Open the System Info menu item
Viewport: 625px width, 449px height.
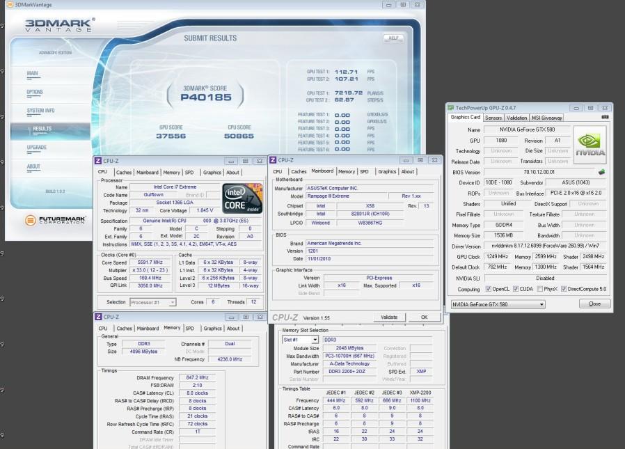point(40,111)
